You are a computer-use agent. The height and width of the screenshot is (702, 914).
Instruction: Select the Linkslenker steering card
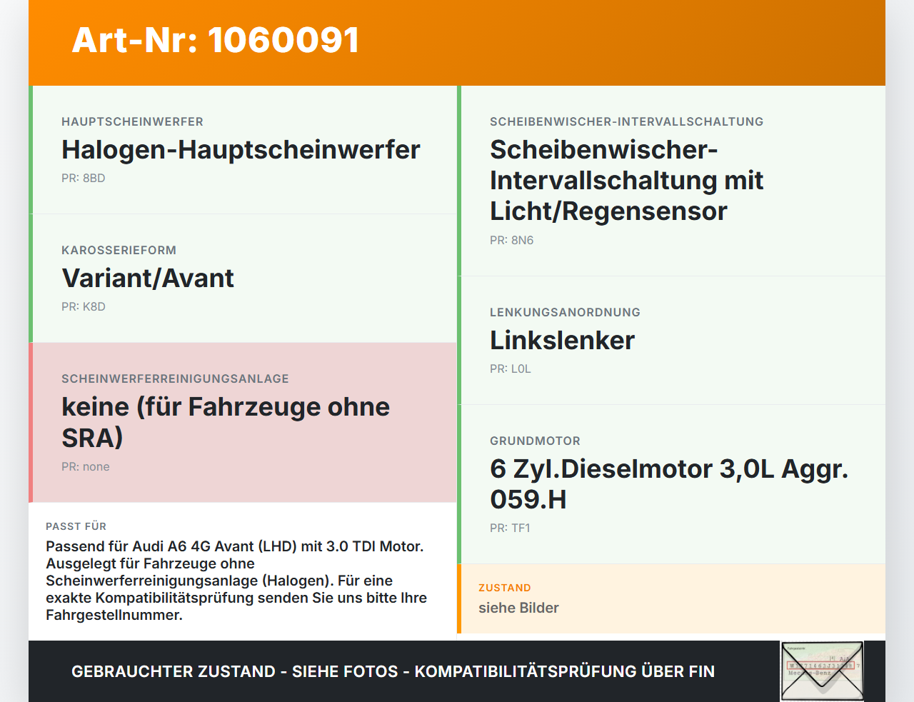[671, 341]
